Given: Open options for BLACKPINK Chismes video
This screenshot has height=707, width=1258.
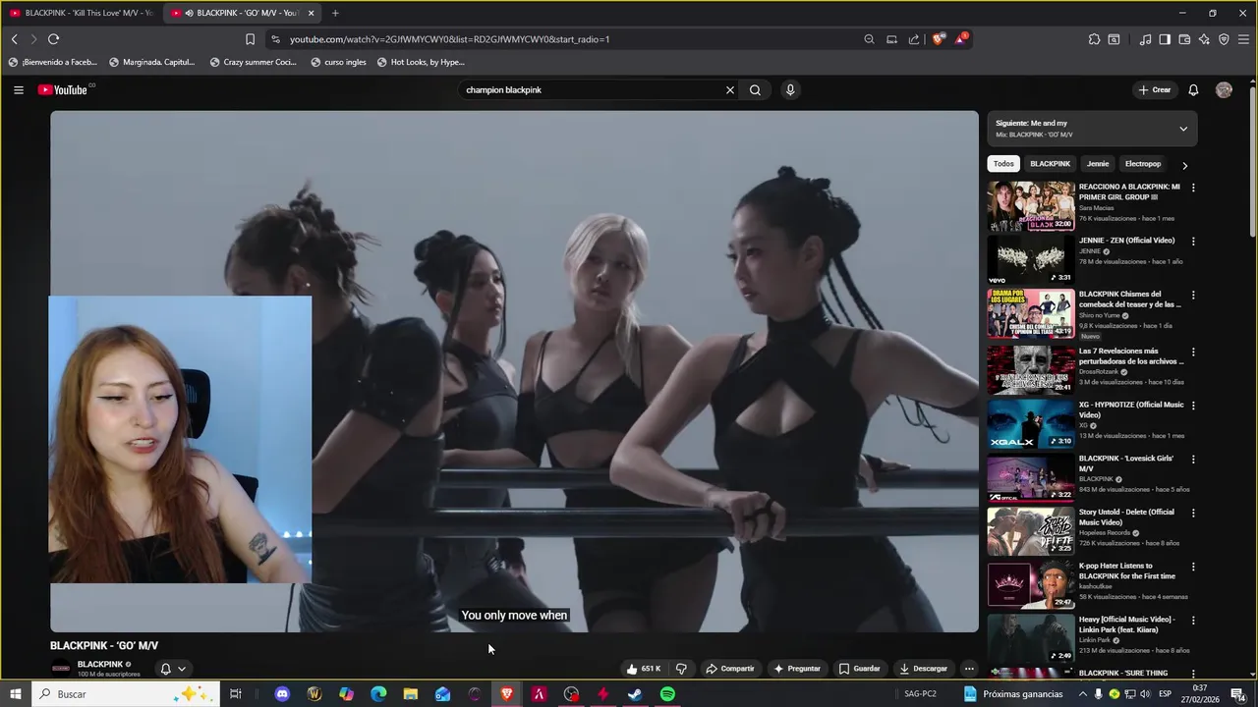Looking at the screenshot, I should (x=1193, y=296).
